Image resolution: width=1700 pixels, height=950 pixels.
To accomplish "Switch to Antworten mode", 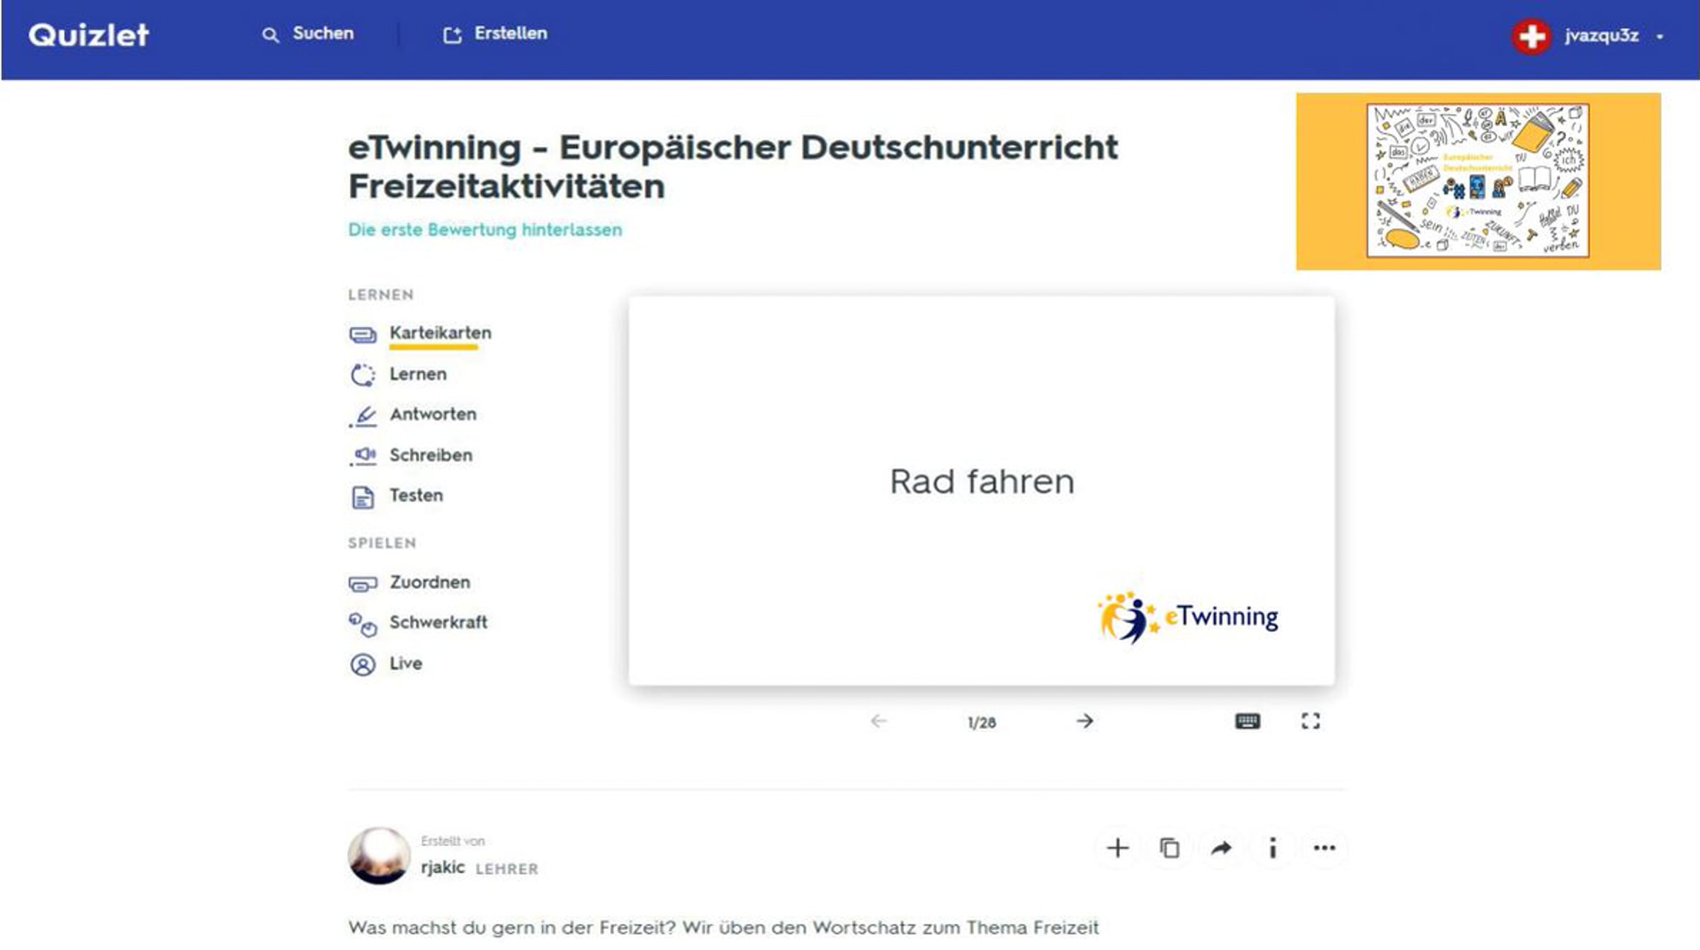I will click(433, 414).
